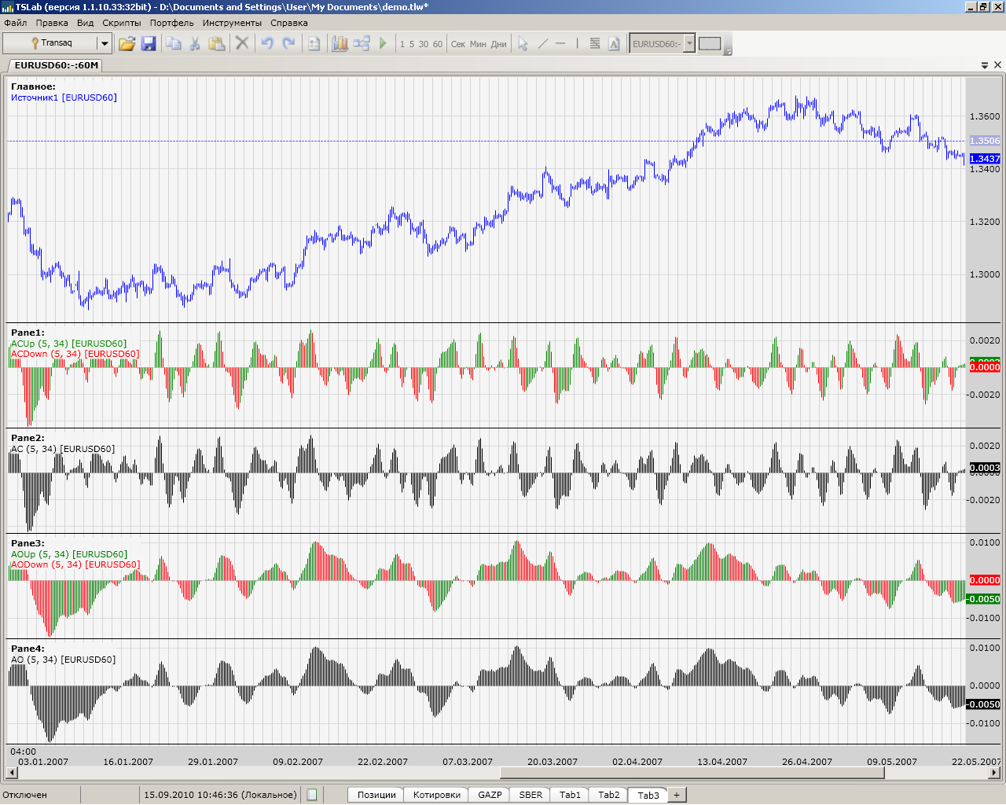Viewport: 1006px width, 805px height.
Task: Run the script with the green play icon
Action: (383, 43)
